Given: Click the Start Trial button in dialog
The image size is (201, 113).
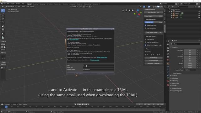Looking at the screenshot, I should pos(79,73).
